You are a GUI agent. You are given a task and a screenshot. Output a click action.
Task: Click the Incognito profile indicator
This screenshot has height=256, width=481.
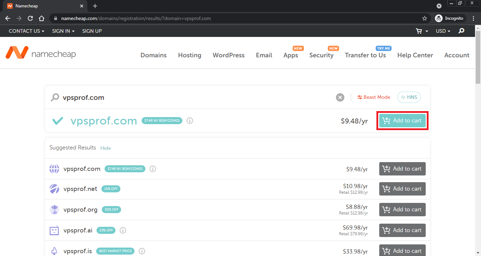(450, 18)
